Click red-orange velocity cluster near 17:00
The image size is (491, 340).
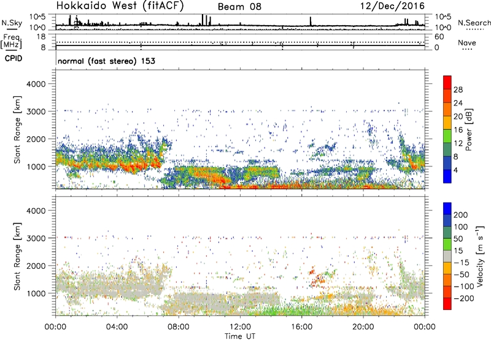pyautogui.click(x=317, y=277)
